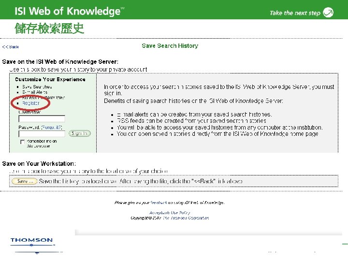Screen dimensions: 348x261
Task: Click the Chinese page title heading
Action: [49, 29]
